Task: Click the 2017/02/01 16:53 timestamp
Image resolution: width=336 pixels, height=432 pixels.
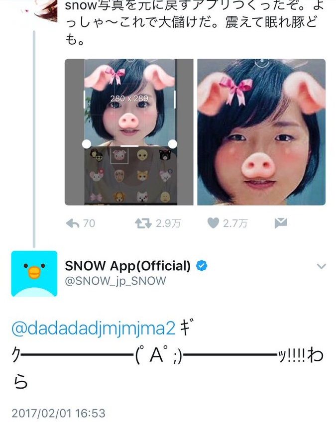Action: 58,413
